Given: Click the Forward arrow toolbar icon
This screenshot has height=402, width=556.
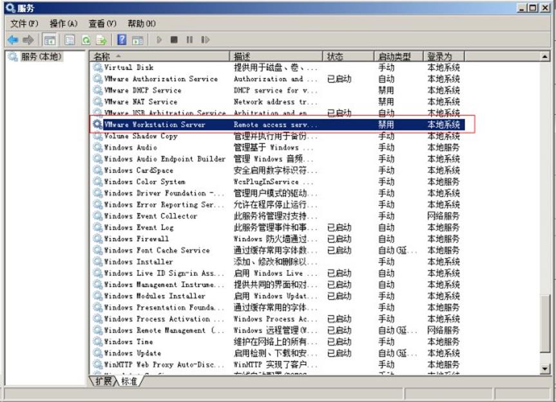Looking at the screenshot, I should tap(28, 40).
